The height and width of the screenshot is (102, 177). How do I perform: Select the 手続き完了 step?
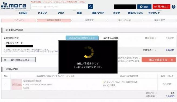coord(159,21)
